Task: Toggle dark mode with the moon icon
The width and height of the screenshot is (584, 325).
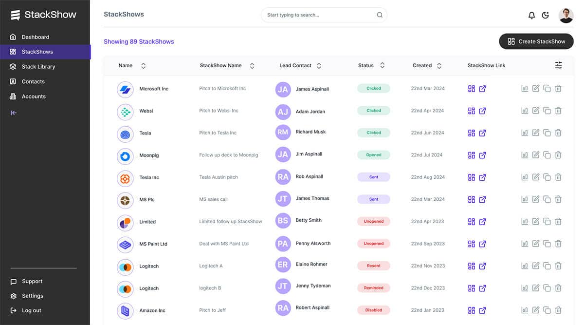Action: click(x=546, y=15)
